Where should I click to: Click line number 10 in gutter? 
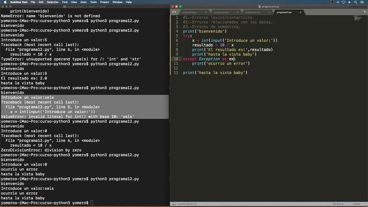176,59
